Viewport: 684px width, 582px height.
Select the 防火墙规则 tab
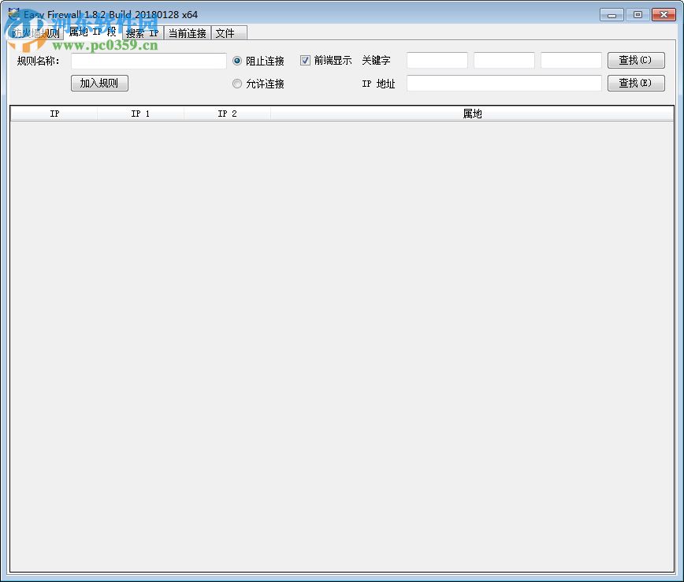[x=36, y=32]
